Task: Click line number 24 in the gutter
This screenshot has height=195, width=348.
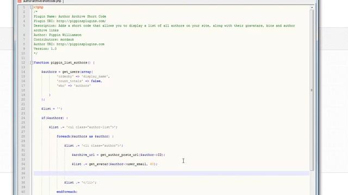Action: pos(23,118)
